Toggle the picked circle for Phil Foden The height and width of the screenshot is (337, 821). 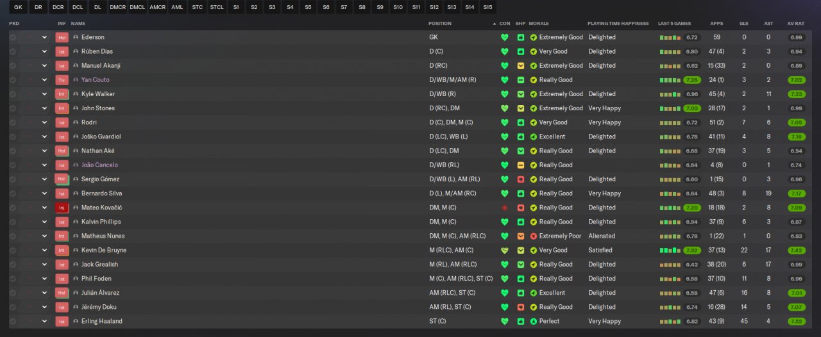click(x=13, y=279)
